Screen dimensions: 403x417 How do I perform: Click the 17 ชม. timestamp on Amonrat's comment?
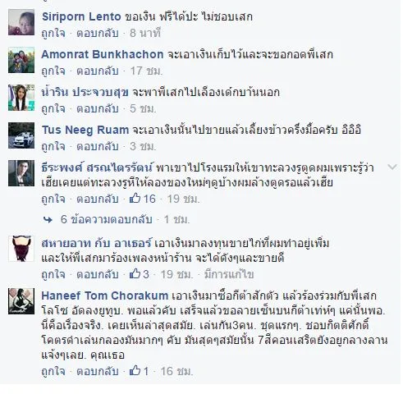pyautogui.click(x=146, y=71)
